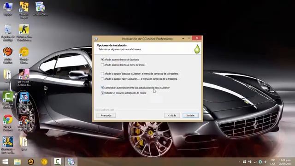Launch the Counter-Strike desktop shortcut

coord(24,33)
